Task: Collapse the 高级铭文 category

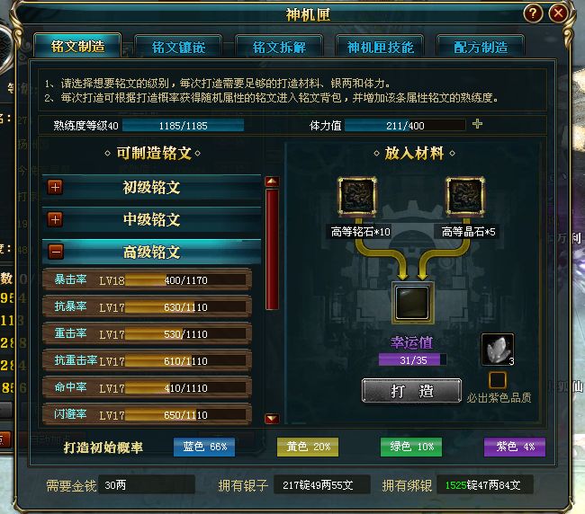Action: pos(56,252)
